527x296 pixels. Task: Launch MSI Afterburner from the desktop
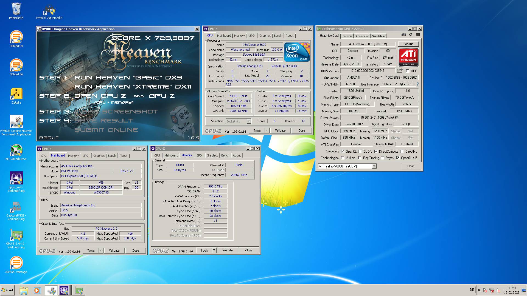16,152
